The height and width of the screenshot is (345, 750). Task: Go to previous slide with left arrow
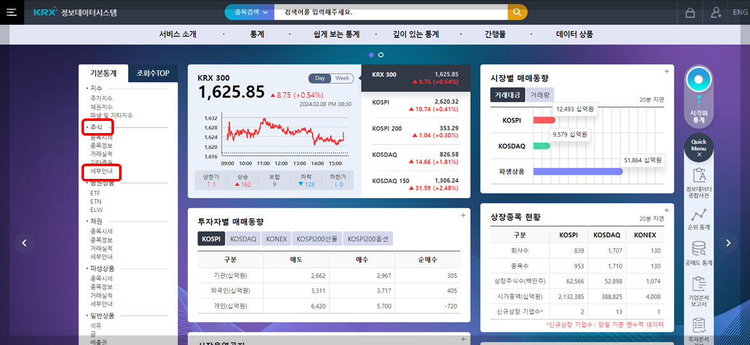point(24,243)
